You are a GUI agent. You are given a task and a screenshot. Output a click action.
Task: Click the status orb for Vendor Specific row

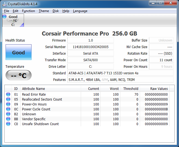tap(8, 119)
